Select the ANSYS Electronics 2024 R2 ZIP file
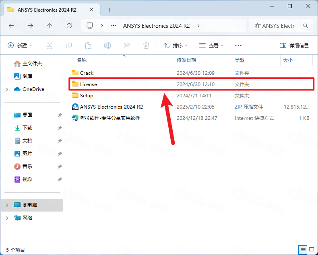Screen dimensions: 318x255 click(x=111, y=107)
